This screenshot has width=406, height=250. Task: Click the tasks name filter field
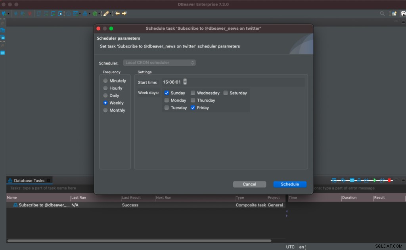click(50, 188)
